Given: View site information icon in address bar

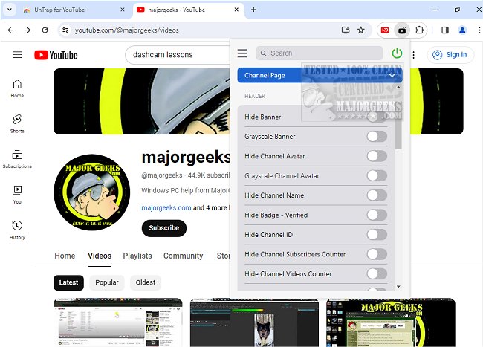Looking at the screenshot, I should point(65,30).
